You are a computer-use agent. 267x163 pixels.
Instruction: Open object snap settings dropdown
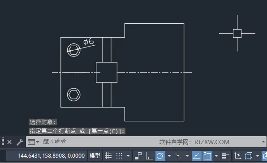click(x=216, y=156)
